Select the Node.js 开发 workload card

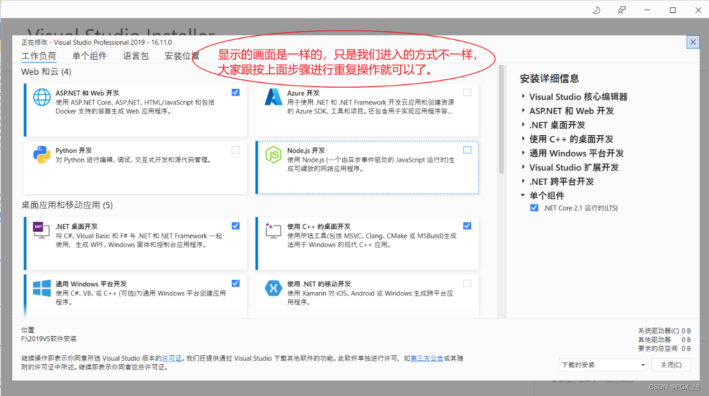click(367, 167)
